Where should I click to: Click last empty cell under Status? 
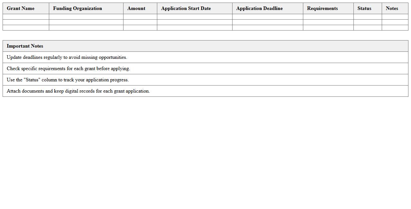[x=368, y=28]
